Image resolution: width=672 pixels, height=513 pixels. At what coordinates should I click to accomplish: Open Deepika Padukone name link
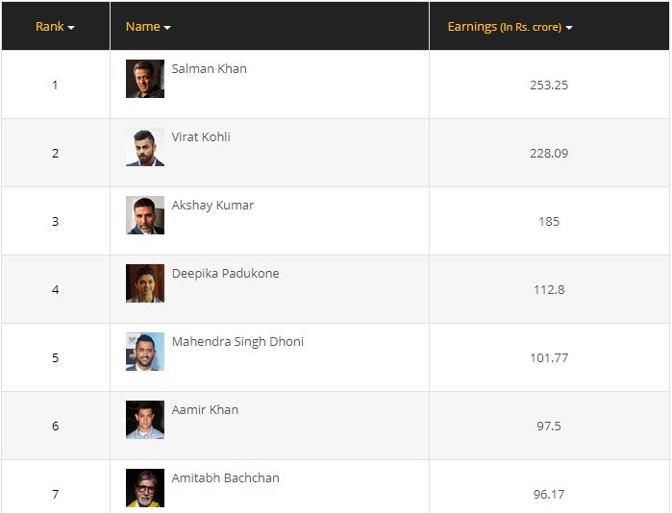tap(225, 274)
